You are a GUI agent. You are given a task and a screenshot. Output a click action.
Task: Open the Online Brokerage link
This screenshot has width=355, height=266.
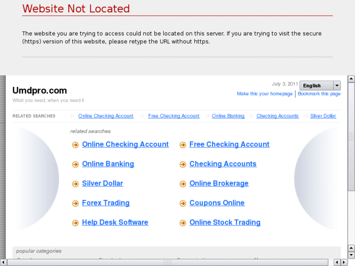[x=219, y=184]
